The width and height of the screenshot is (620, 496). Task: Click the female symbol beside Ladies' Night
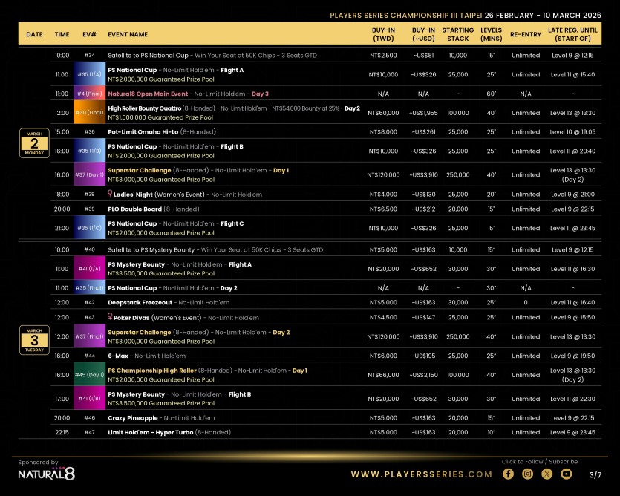point(111,195)
